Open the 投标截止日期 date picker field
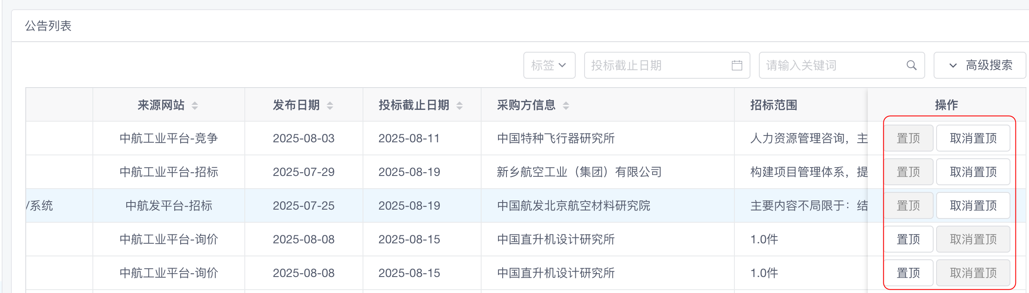 tap(658, 65)
